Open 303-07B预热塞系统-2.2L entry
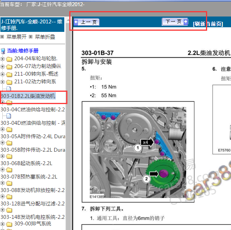Viewport: 231px width, 230px height. 29,177
